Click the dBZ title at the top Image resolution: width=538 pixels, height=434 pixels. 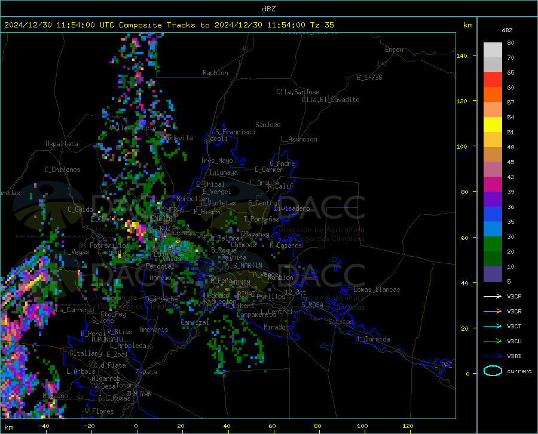pos(268,9)
